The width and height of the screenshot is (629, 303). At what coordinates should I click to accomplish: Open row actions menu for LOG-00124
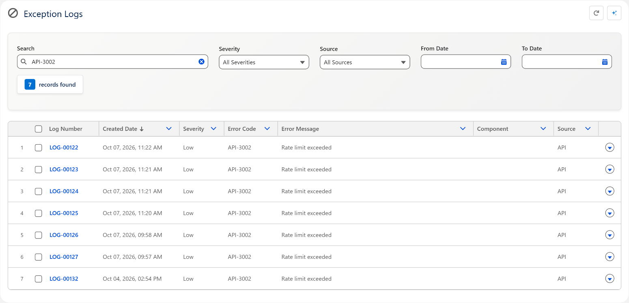pos(610,191)
